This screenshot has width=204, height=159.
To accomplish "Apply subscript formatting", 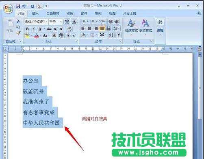I will click(x=55, y=29).
